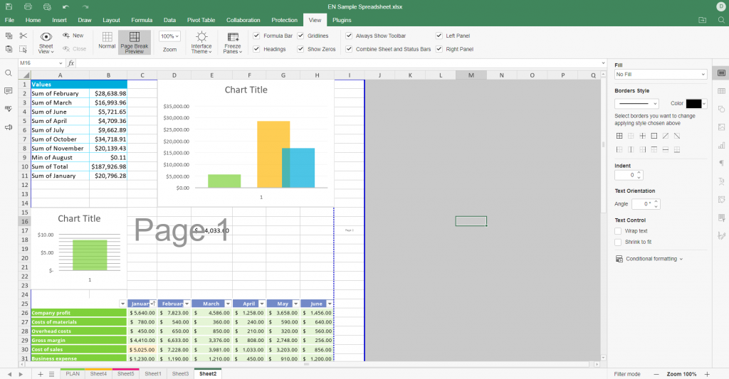Click the cell name box field

[x=36, y=63]
